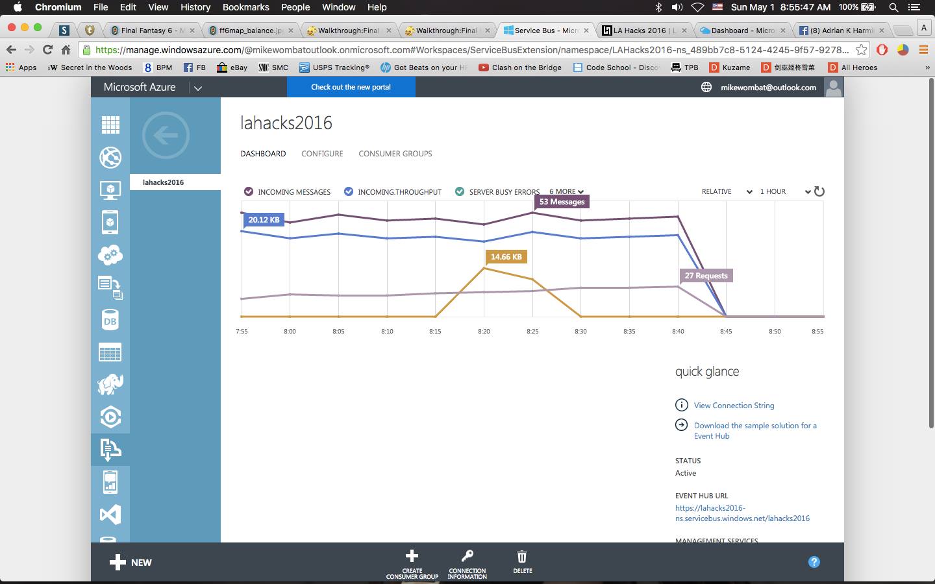Open Mobile Engagement icon in sidebar

coord(110,482)
